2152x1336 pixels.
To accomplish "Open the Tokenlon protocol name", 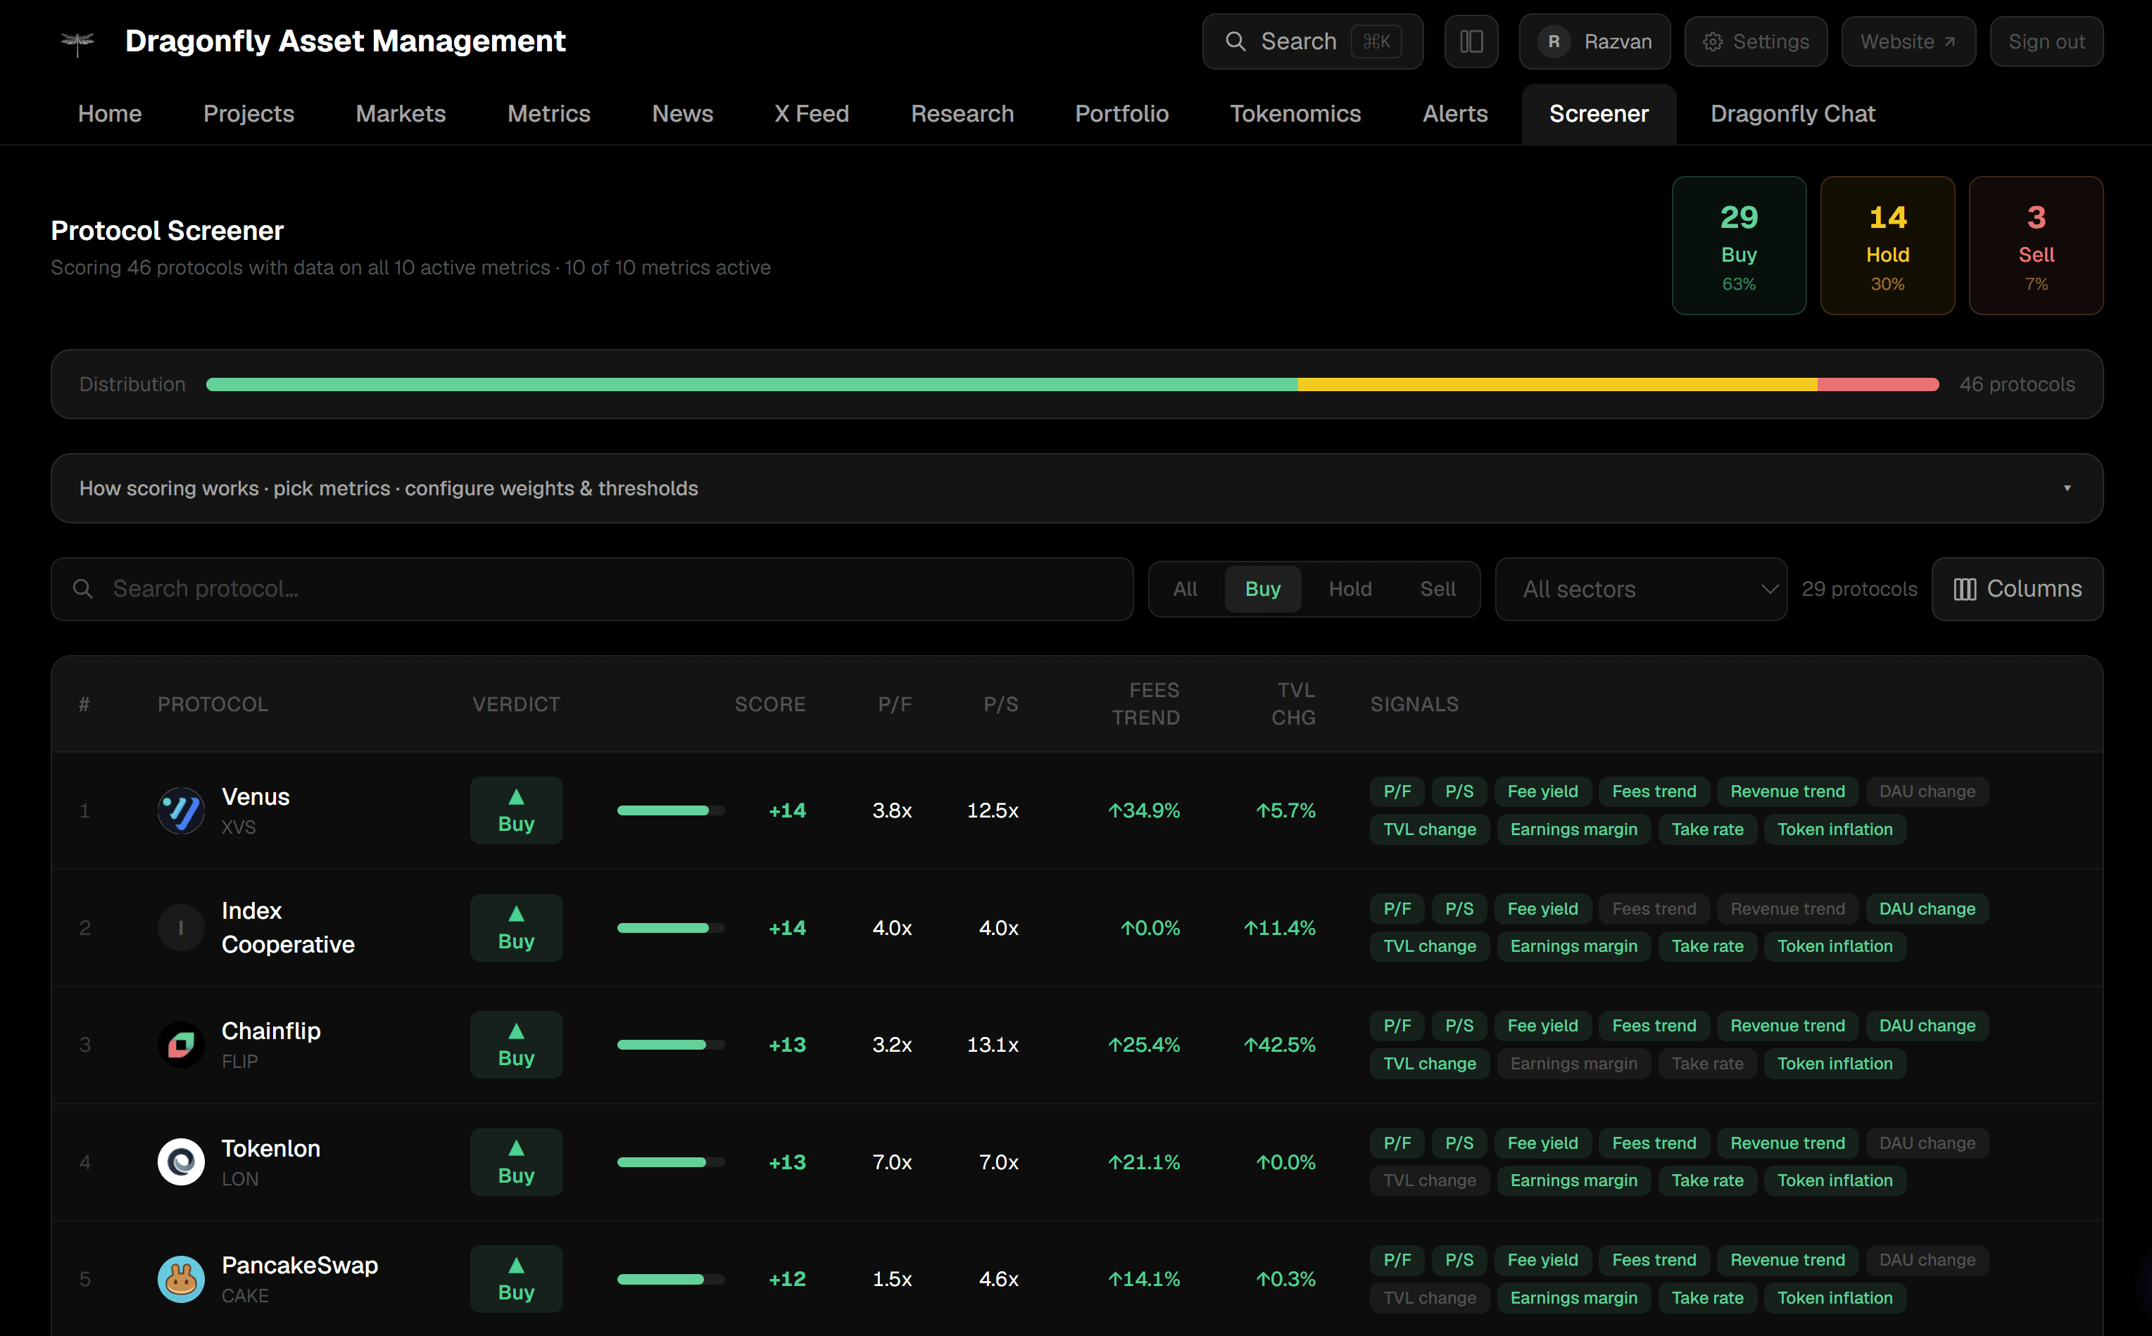I will point(270,1149).
